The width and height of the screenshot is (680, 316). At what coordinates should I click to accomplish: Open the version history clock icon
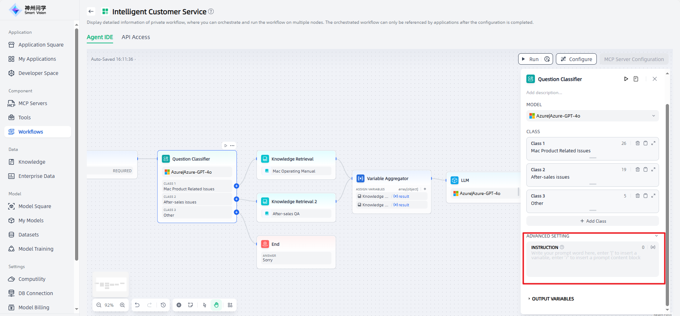coord(163,305)
